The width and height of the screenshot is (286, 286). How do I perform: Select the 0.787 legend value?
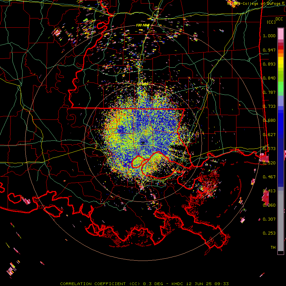click(x=269, y=92)
